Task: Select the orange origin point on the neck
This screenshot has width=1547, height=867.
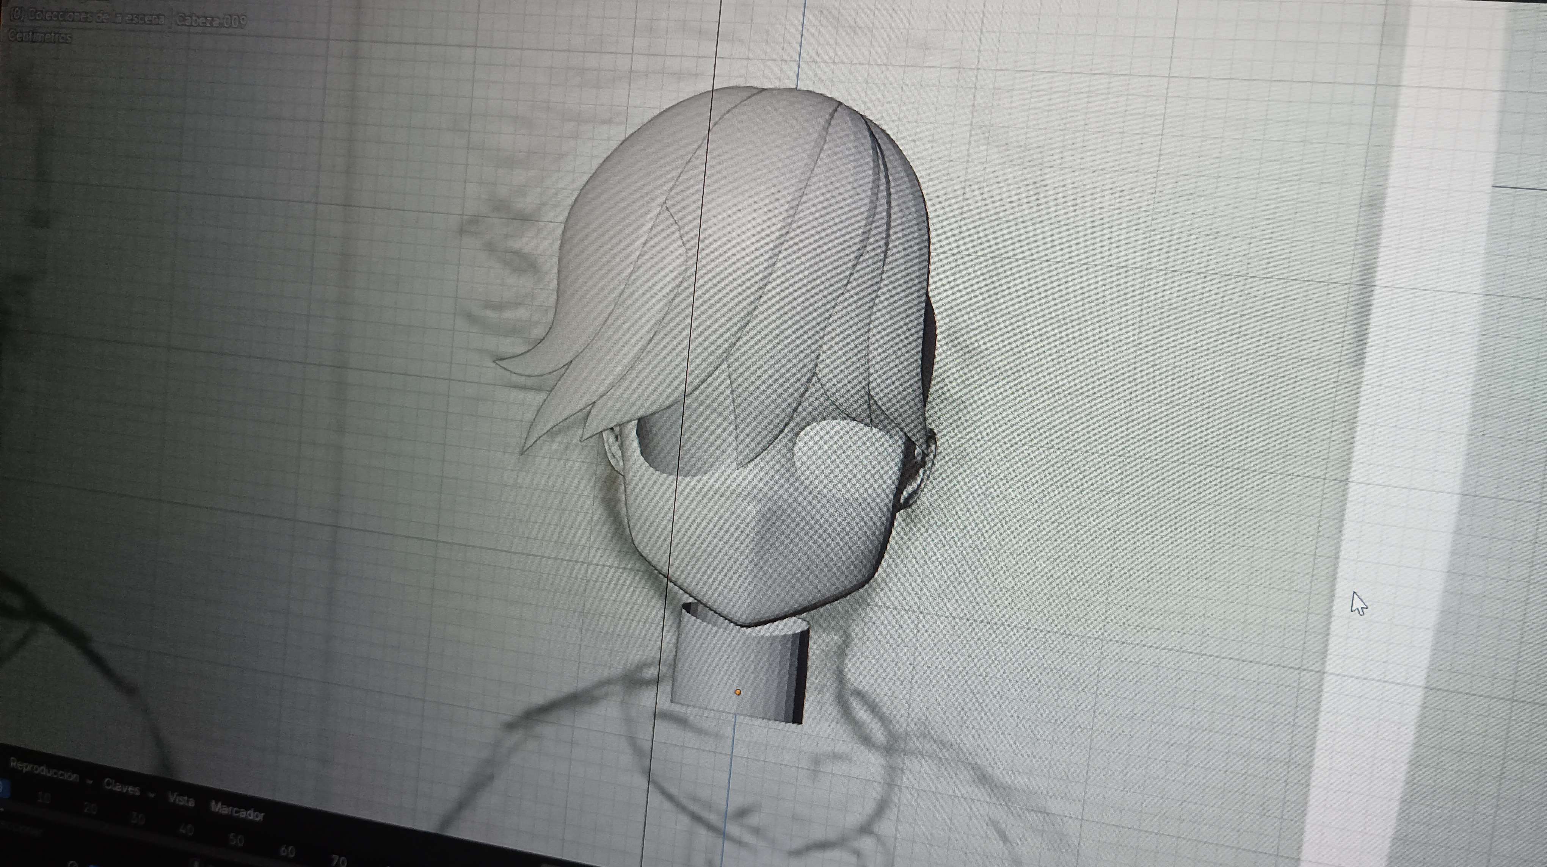Action: tap(738, 692)
